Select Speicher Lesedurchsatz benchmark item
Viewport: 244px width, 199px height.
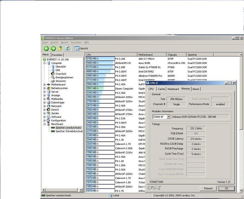tap(66, 128)
